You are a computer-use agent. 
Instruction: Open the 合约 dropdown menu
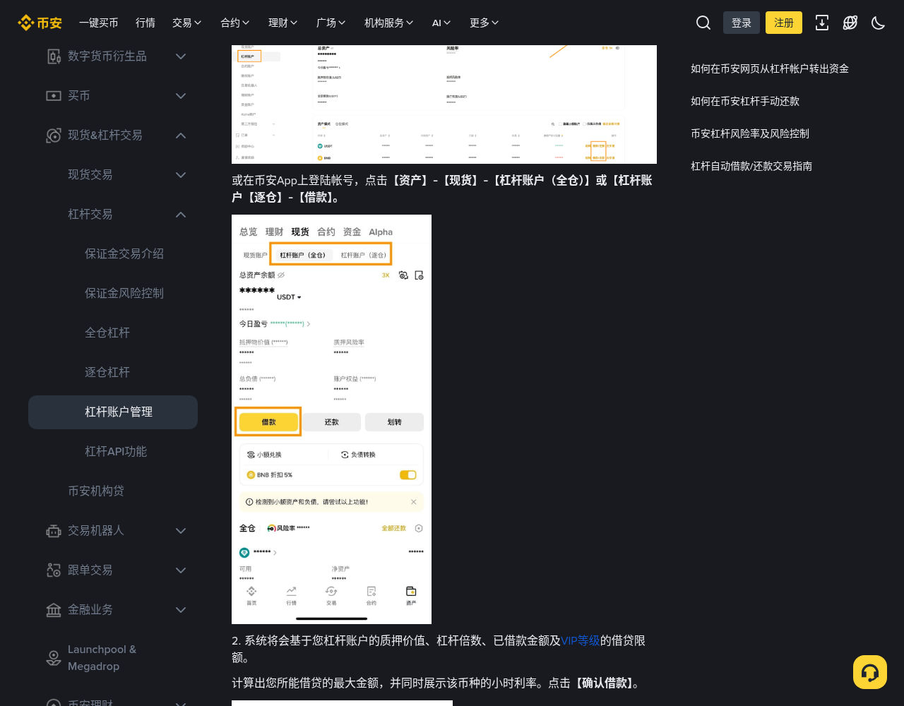[235, 23]
